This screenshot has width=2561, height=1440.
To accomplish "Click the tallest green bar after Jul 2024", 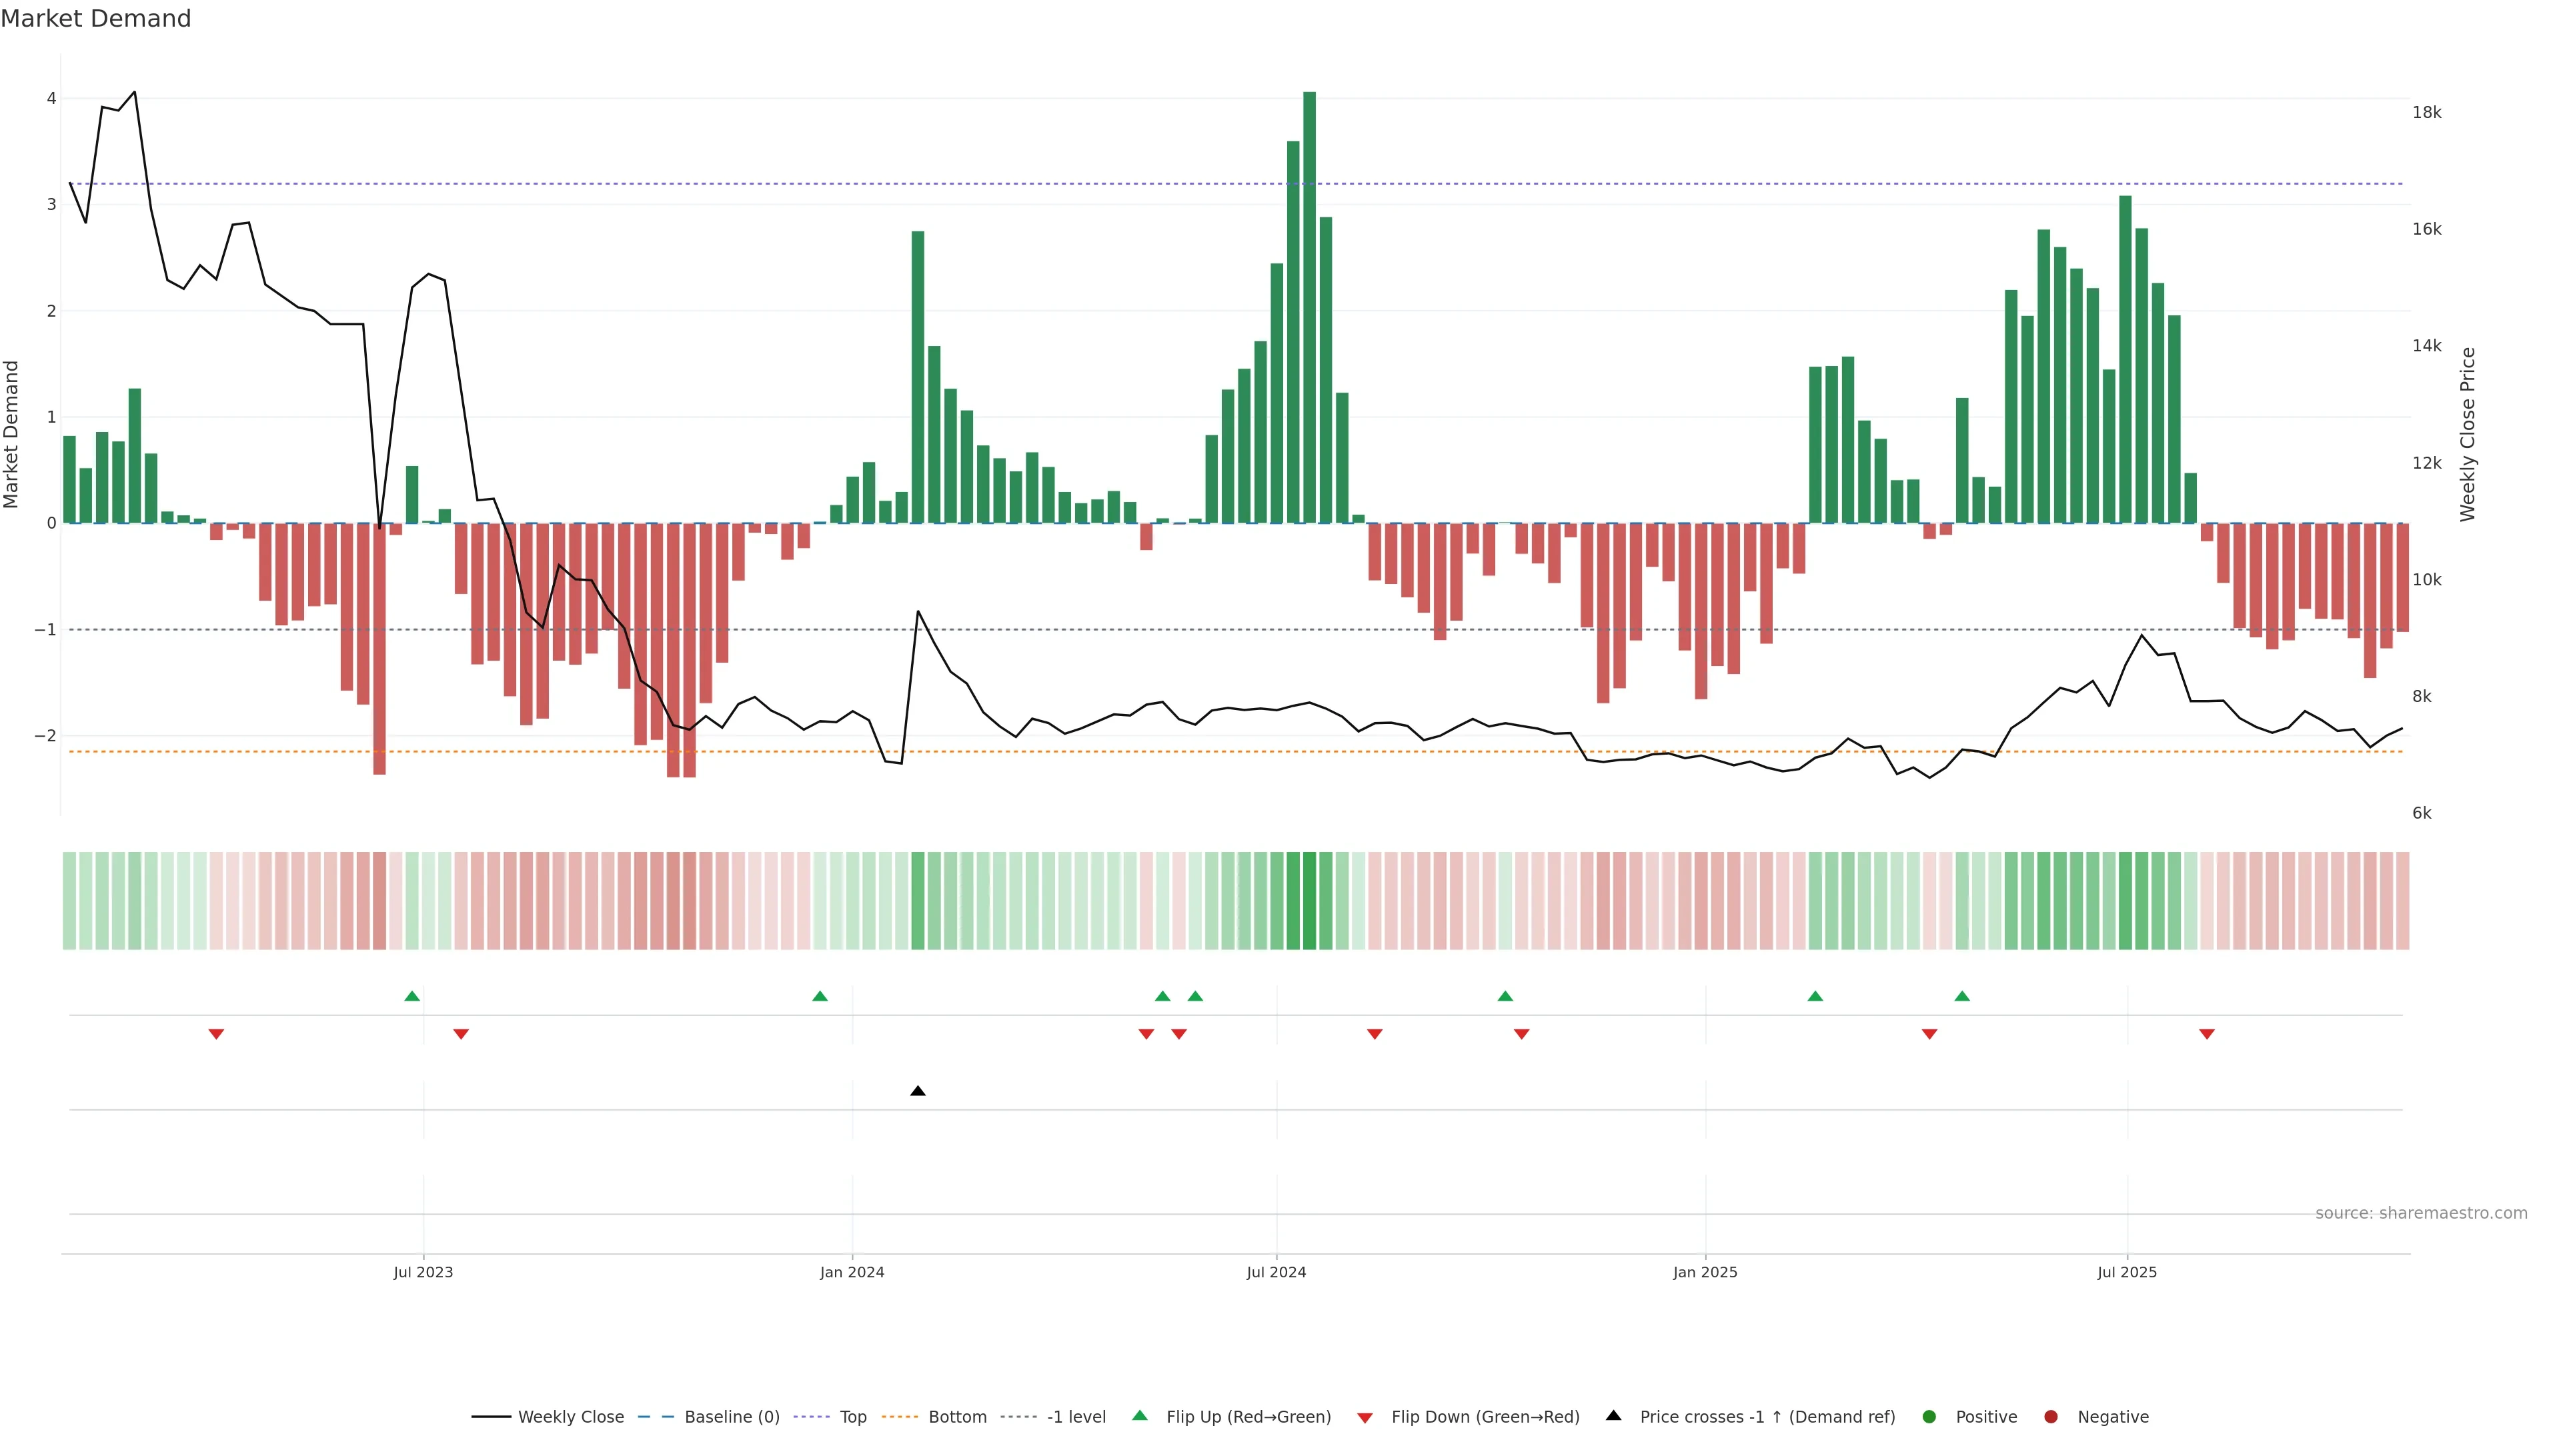I will [x=1309, y=308].
